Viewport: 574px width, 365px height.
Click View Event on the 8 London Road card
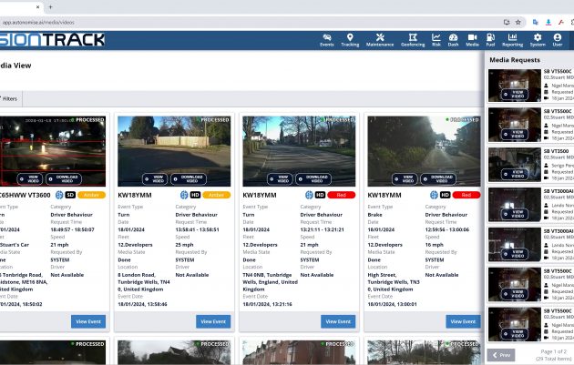213,321
